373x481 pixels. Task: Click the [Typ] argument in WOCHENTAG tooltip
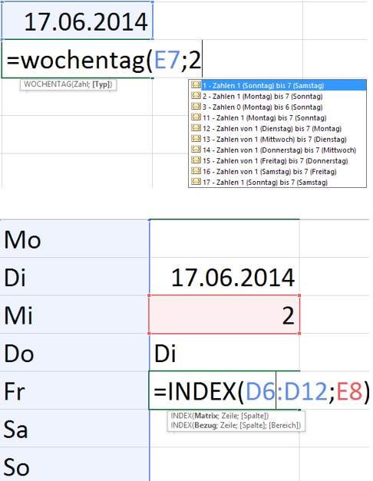pos(101,84)
